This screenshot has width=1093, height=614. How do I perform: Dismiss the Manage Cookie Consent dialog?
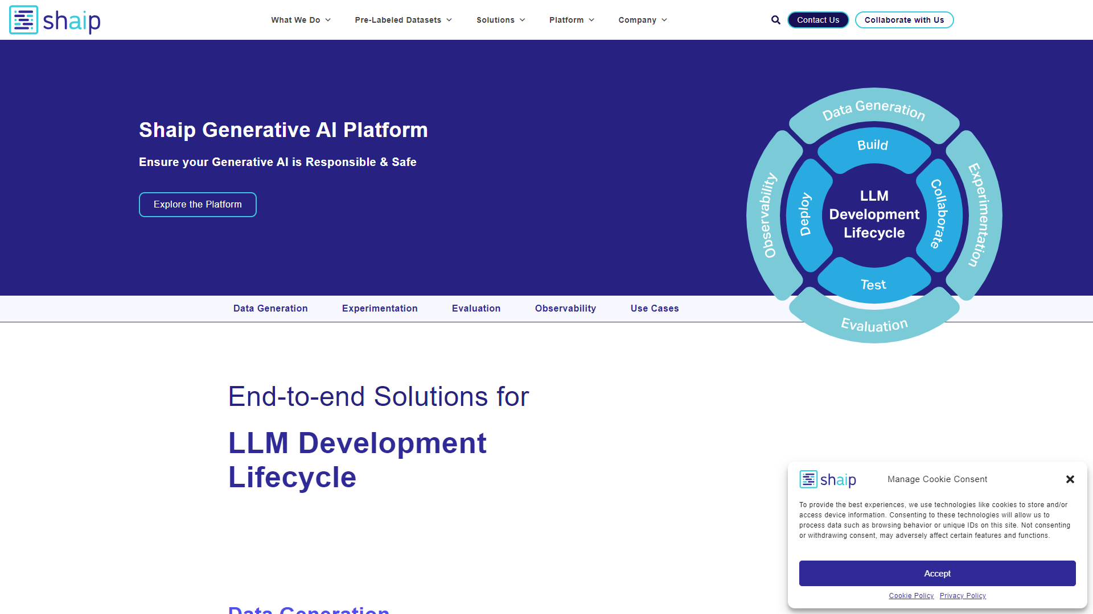pos(1070,479)
